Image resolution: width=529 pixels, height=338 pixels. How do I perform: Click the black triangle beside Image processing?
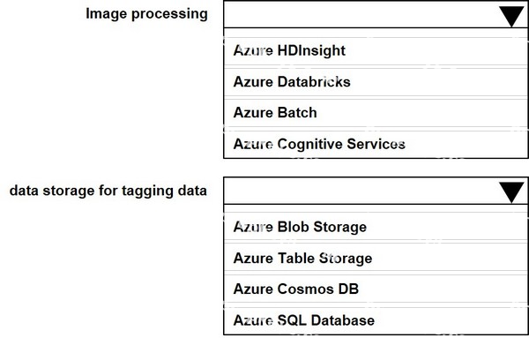click(x=511, y=16)
